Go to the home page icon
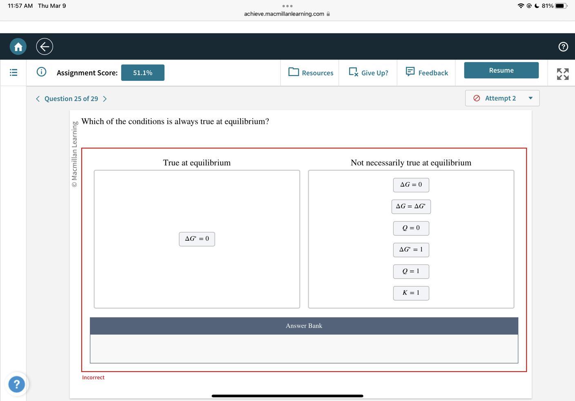575x401 pixels. pos(18,47)
